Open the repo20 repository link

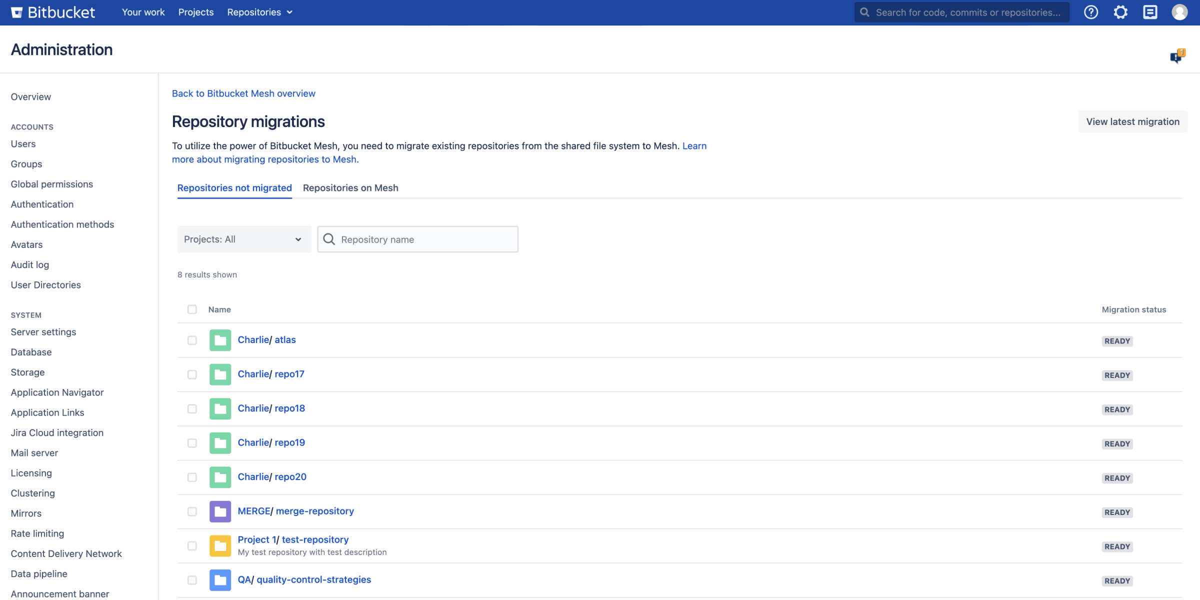290,476
